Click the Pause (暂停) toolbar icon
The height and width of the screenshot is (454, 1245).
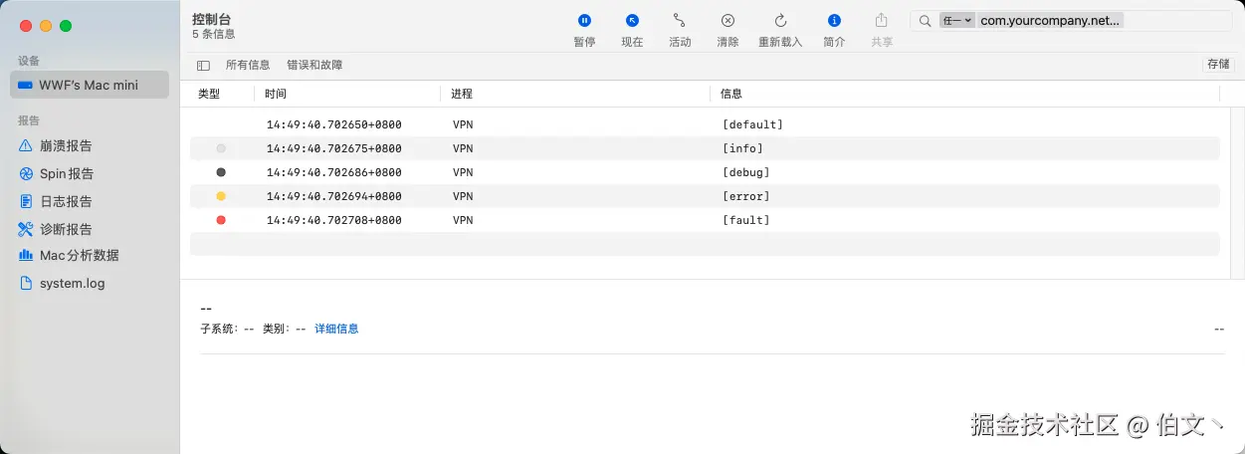[x=584, y=21]
